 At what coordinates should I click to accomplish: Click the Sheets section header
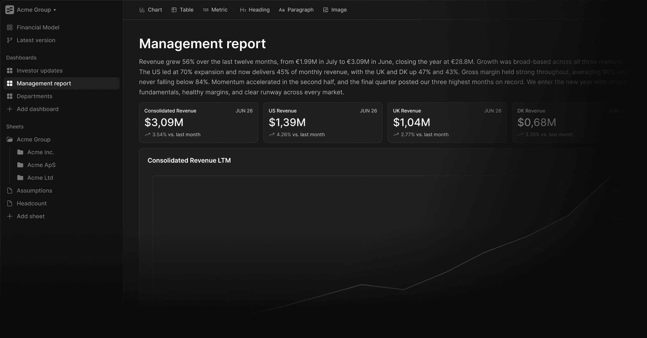tap(15, 127)
